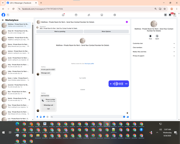The image size is (180, 144).
Task: Click the chat list vertical scrollbar
Action: pyautogui.click(x=33, y=49)
